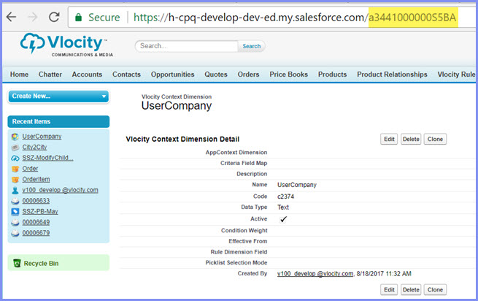Open the Products tab
The height and width of the screenshot is (301, 478).
tap(332, 75)
